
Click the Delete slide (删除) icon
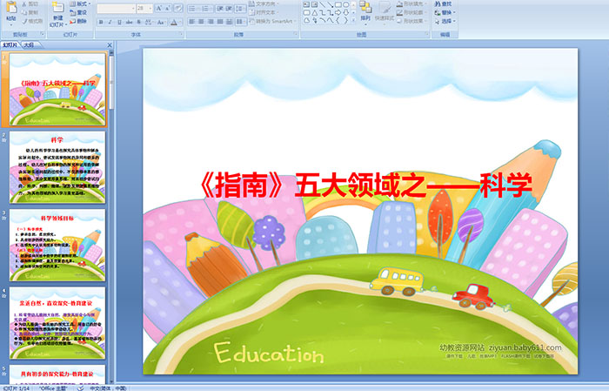[79, 22]
